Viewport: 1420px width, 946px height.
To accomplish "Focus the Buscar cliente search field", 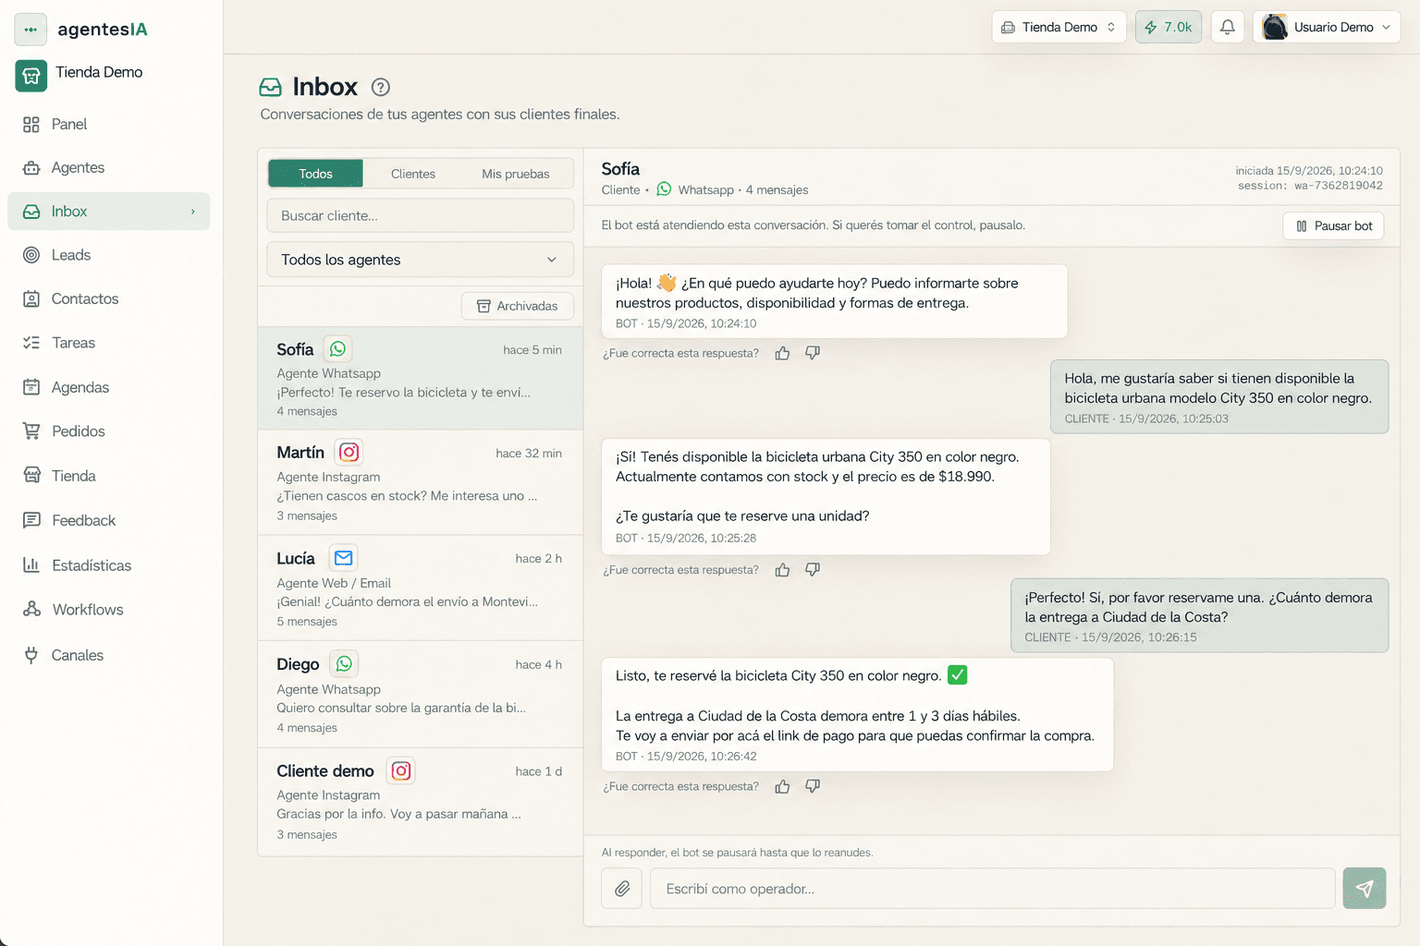I will point(421,216).
